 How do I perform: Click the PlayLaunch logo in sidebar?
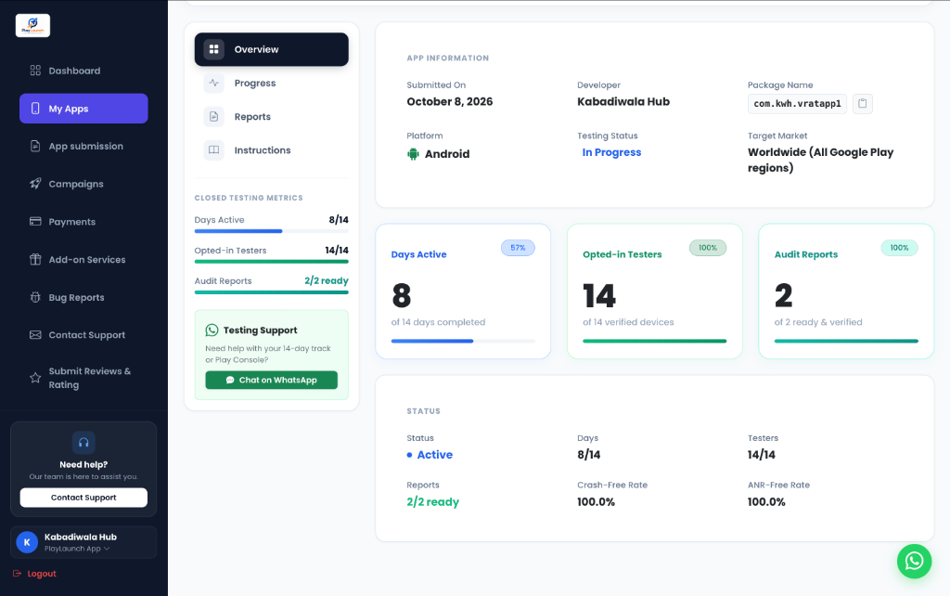coord(32,25)
